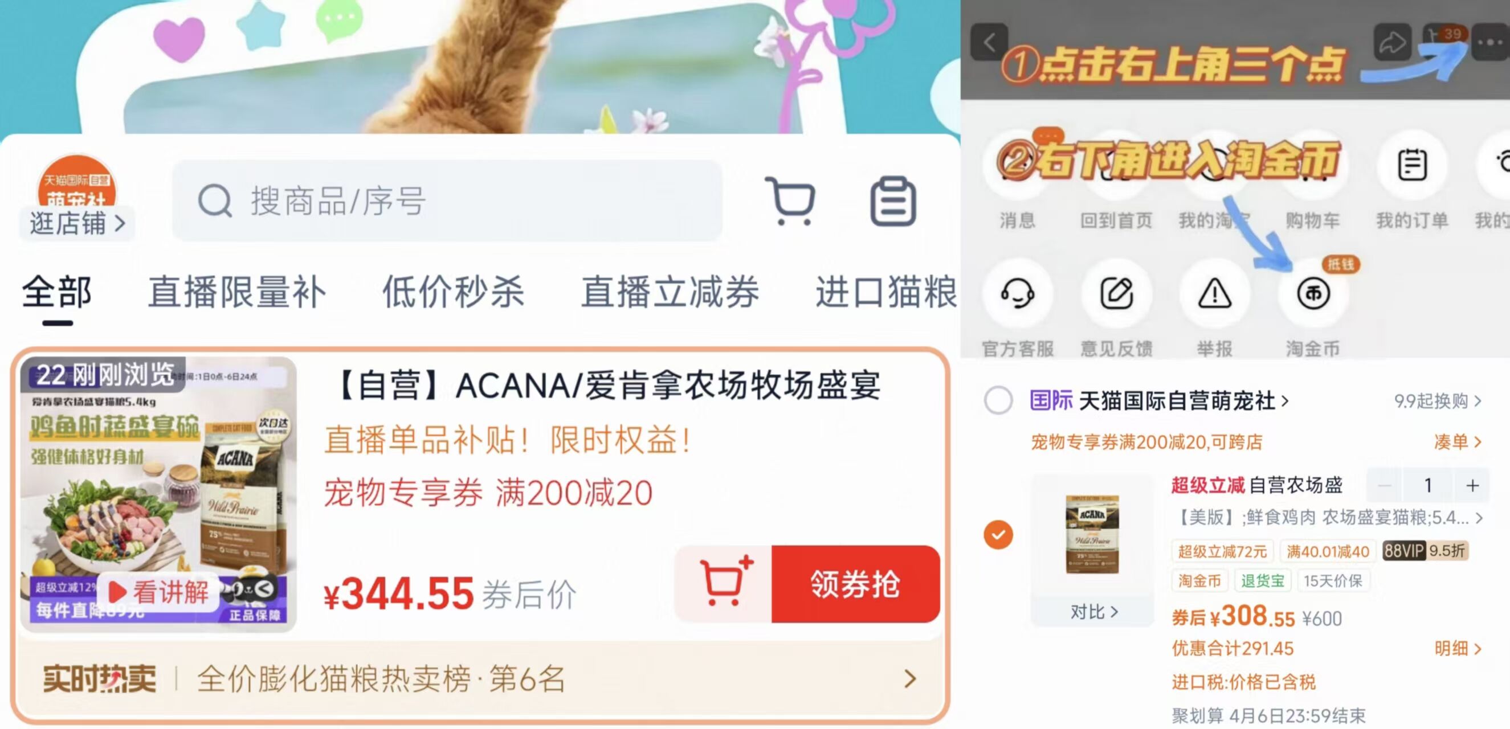This screenshot has height=729, width=1510.
Task: Switch to the 直播立减券 tab
Action: pyautogui.click(x=670, y=292)
